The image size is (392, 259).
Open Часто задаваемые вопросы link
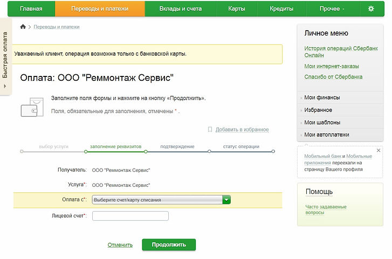tap(326, 209)
